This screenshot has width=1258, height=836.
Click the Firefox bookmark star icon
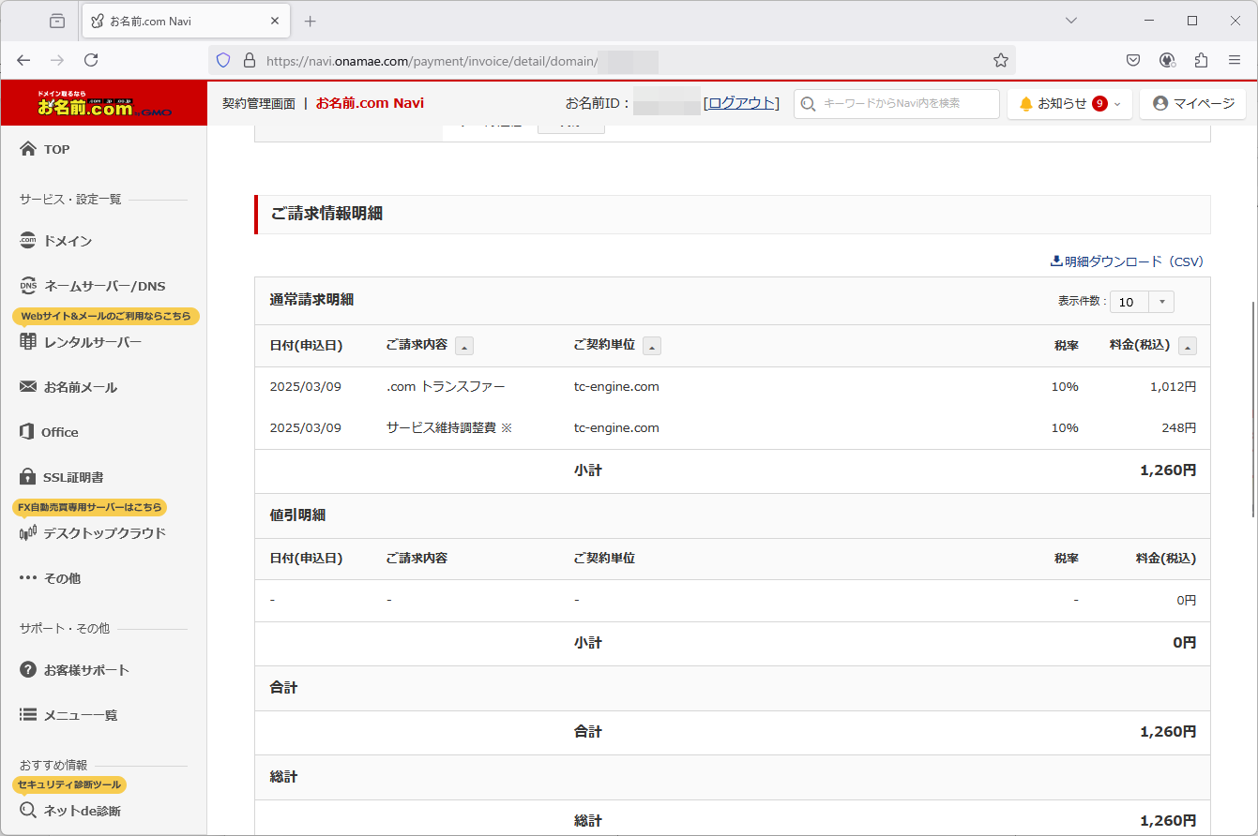(1000, 60)
